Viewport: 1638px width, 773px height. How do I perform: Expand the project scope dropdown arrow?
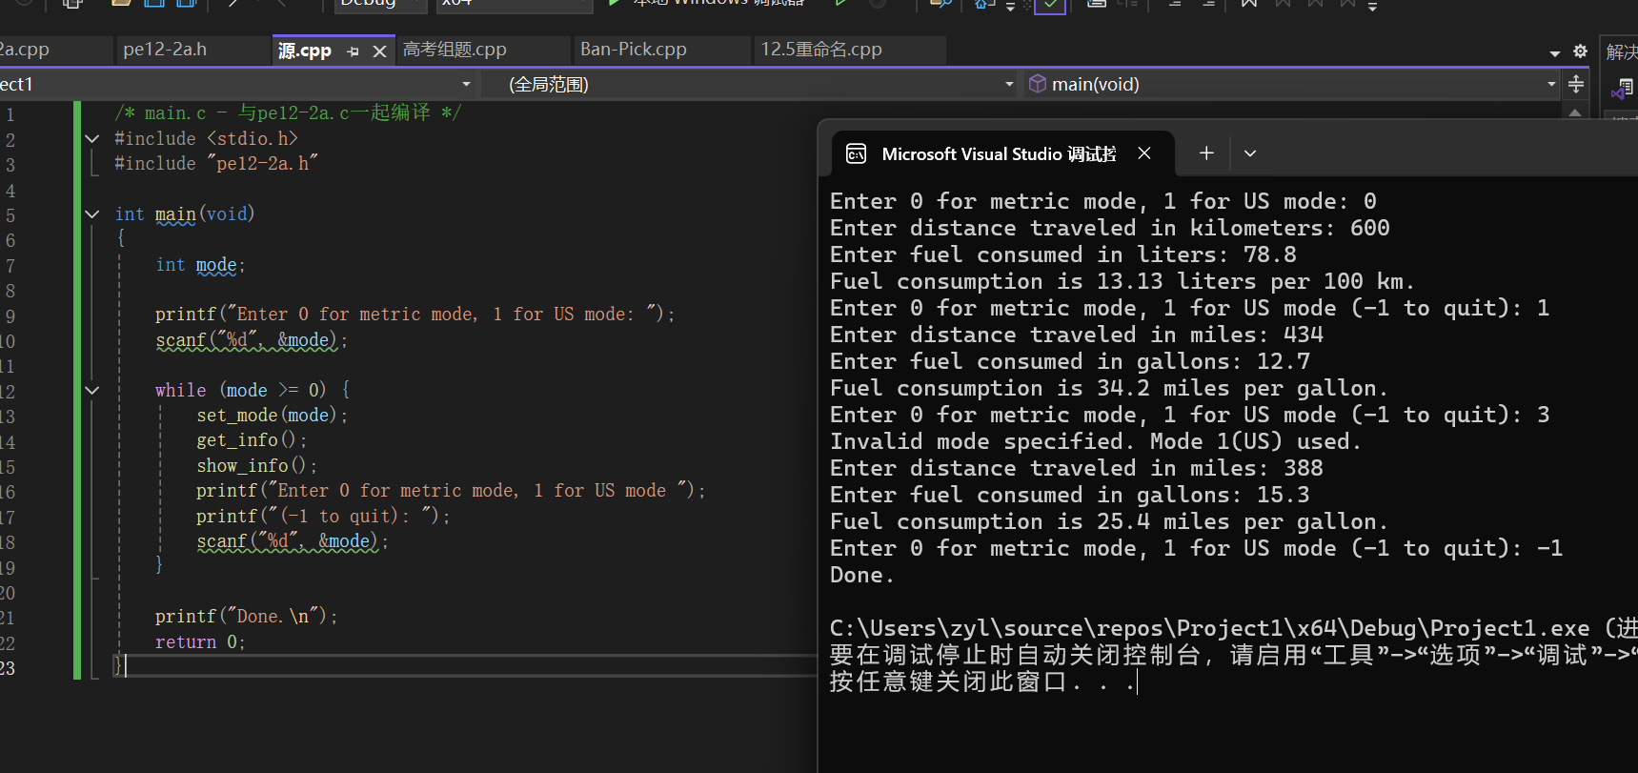(466, 85)
